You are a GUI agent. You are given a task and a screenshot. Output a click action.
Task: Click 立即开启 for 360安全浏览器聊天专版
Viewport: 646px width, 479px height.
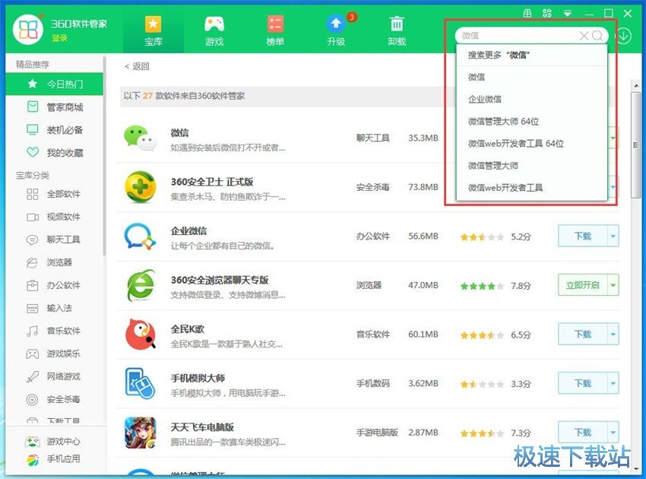click(583, 285)
